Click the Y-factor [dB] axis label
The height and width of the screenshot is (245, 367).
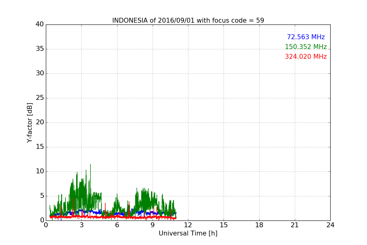[30, 123]
